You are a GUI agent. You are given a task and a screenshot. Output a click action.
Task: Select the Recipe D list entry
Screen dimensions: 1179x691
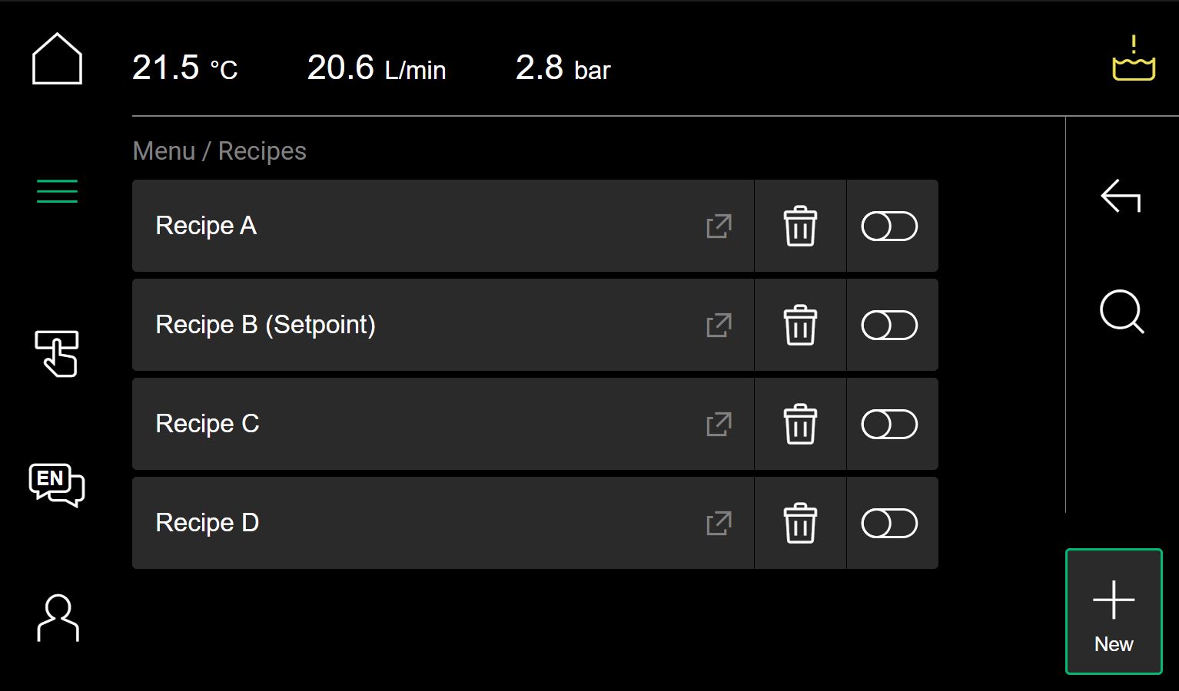click(x=443, y=523)
